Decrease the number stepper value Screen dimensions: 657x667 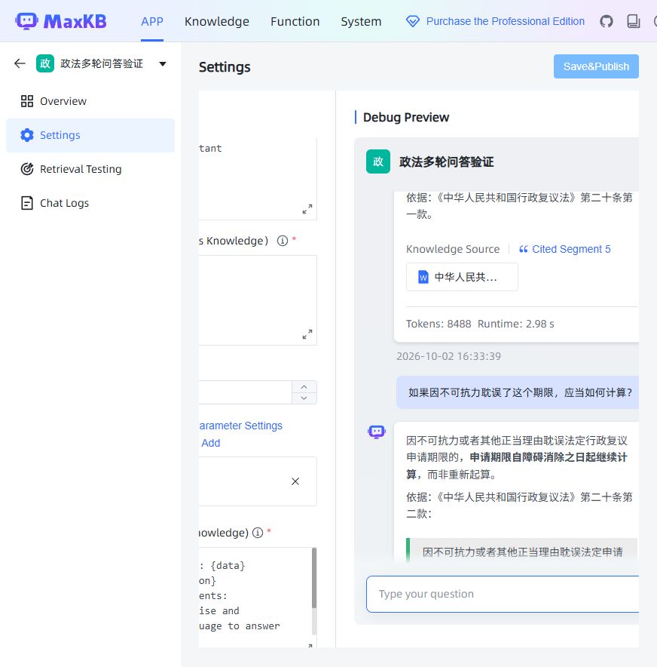click(304, 398)
